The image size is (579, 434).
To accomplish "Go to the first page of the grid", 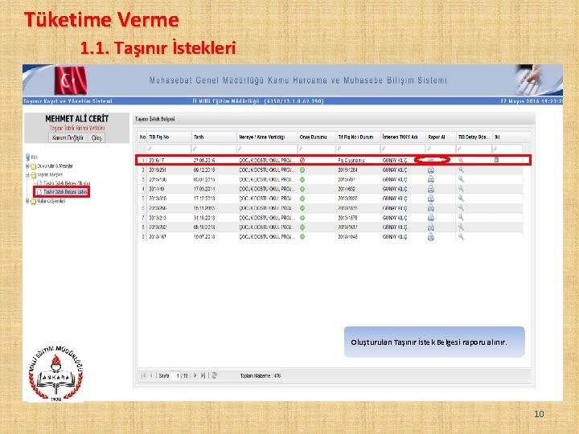I will [143, 375].
